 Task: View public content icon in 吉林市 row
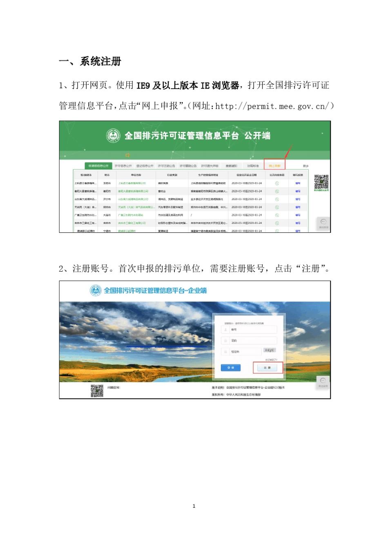(x=277, y=223)
